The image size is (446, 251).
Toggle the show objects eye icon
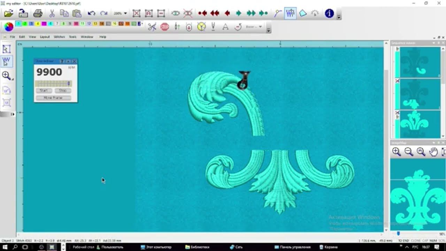[175, 14]
